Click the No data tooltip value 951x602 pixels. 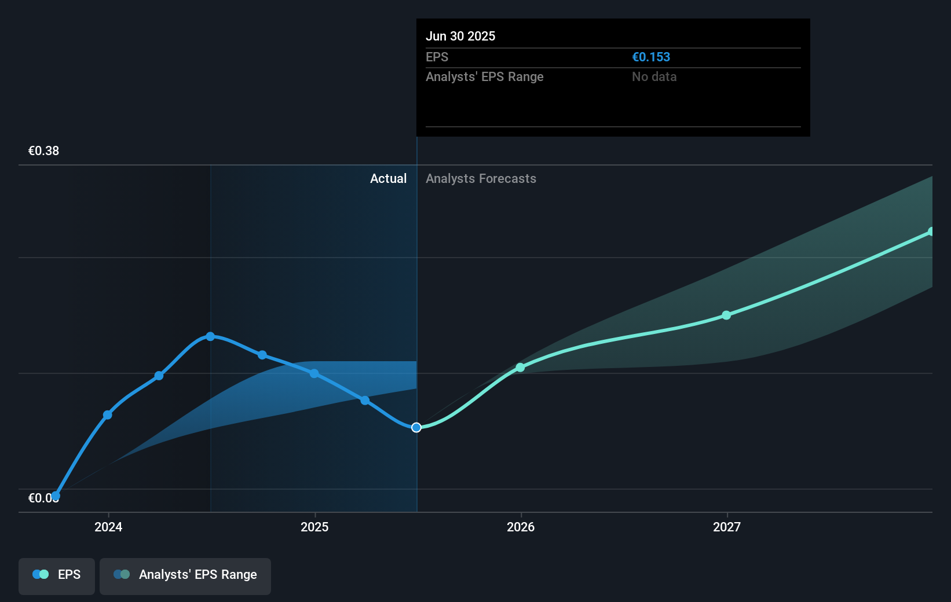click(x=654, y=76)
